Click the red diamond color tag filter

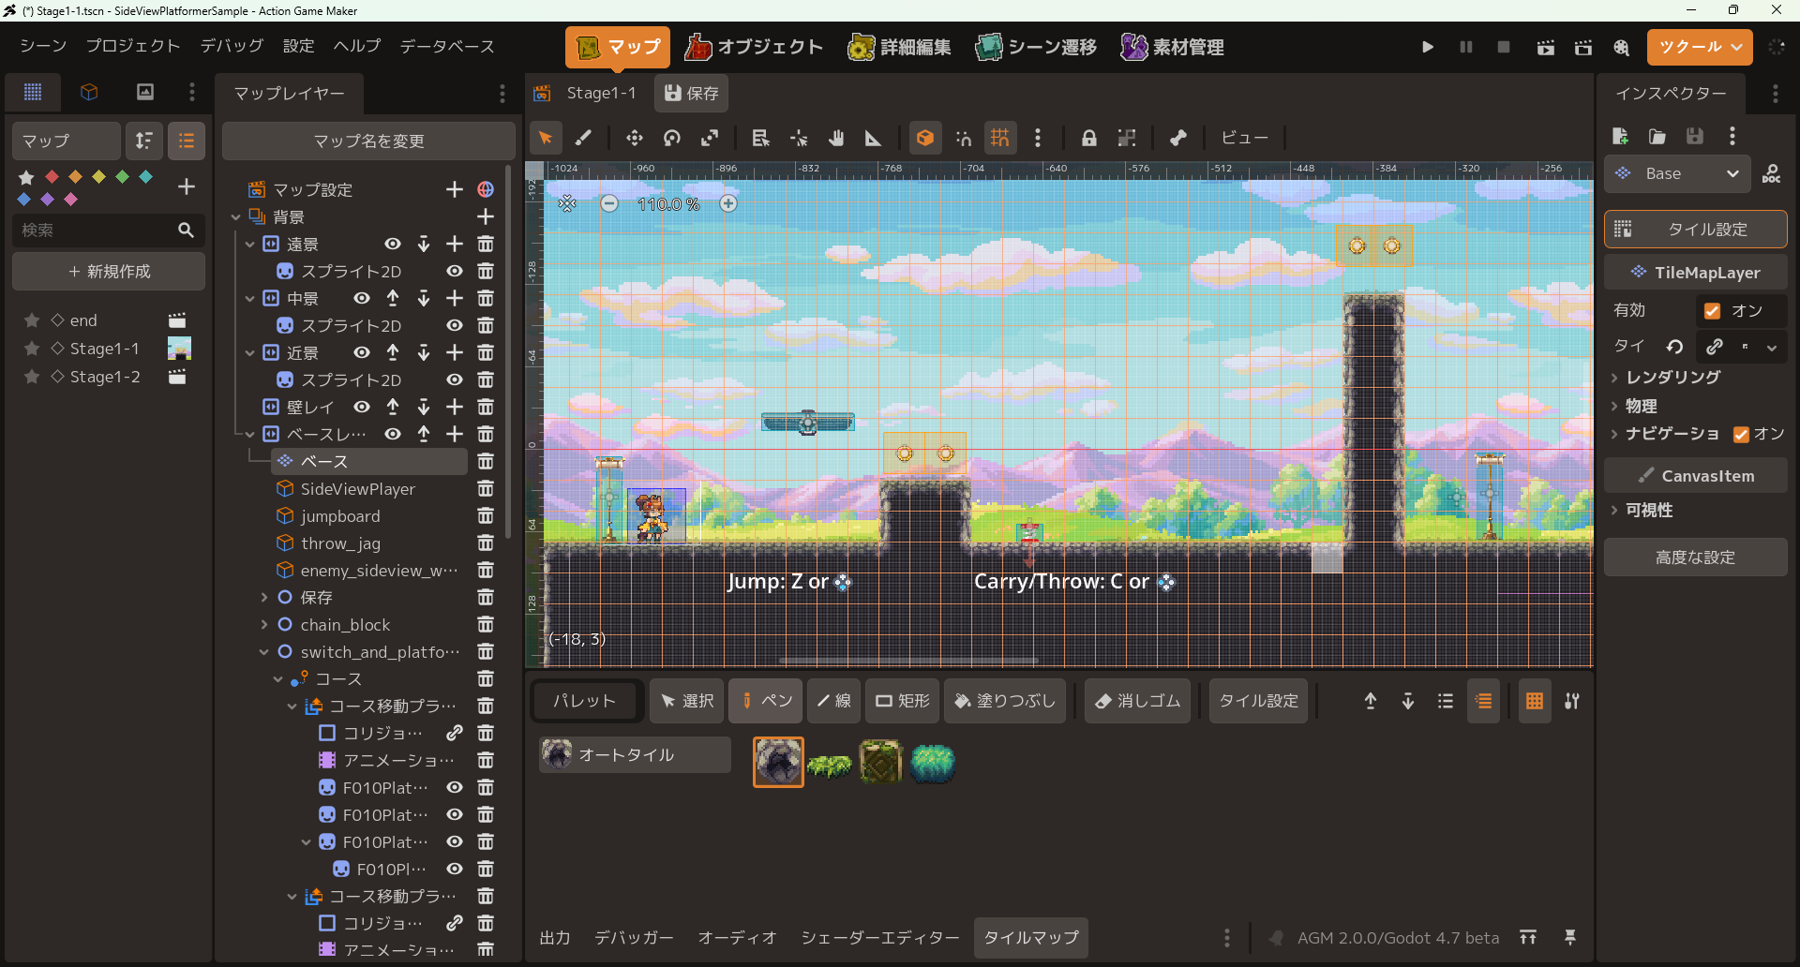pos(52,176)
